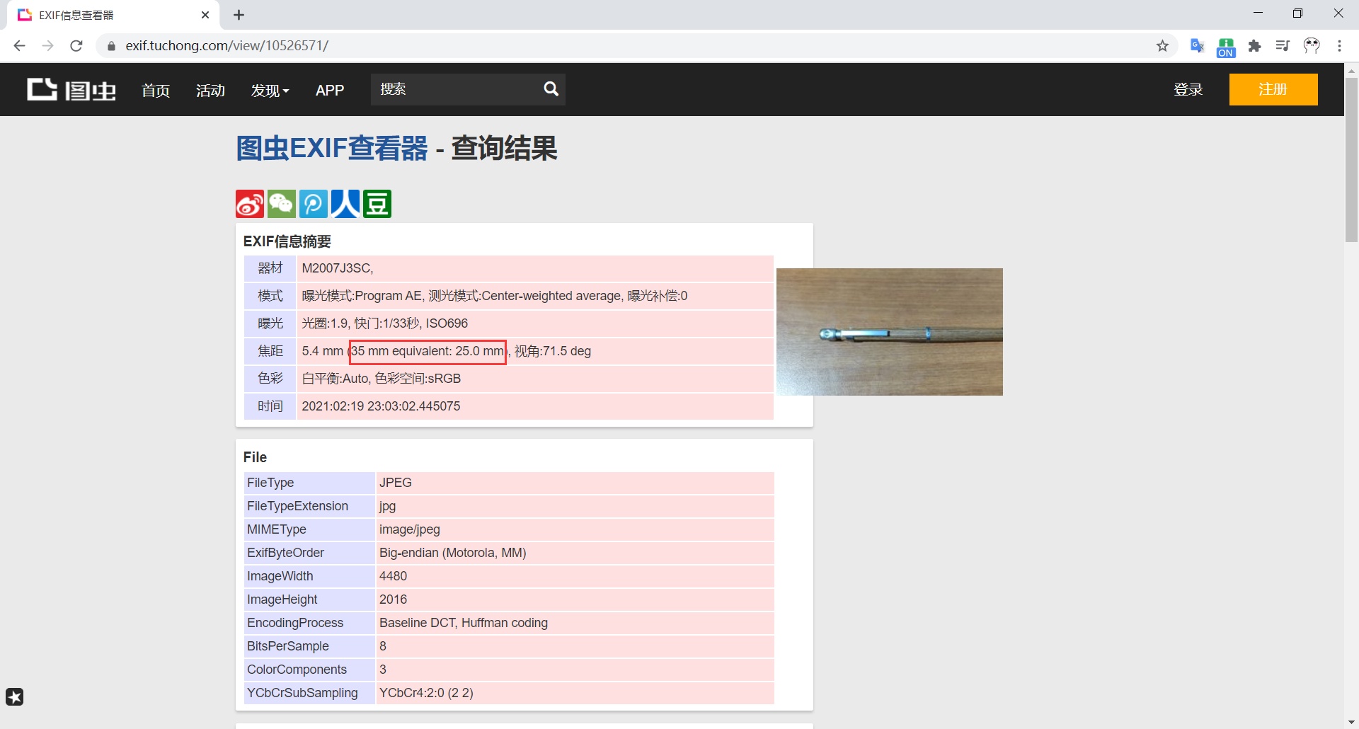The width and height of the screenshot is (1359, 729).
Task: Open 图虫EXIF查看器 heading link
Action: pyautogui.click(x=332, y=149)
